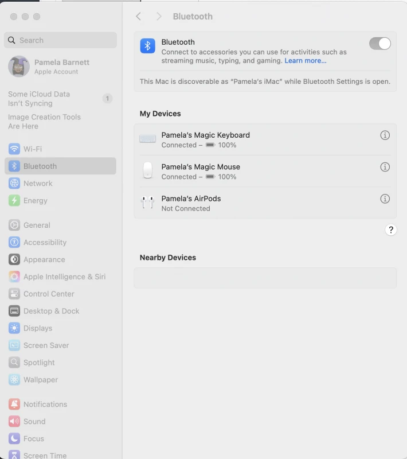Image resolution: width=407 pixels, height=459 pixels.
Task: Click the Desktop & Dock icon
Action: (x=14, y=311)
